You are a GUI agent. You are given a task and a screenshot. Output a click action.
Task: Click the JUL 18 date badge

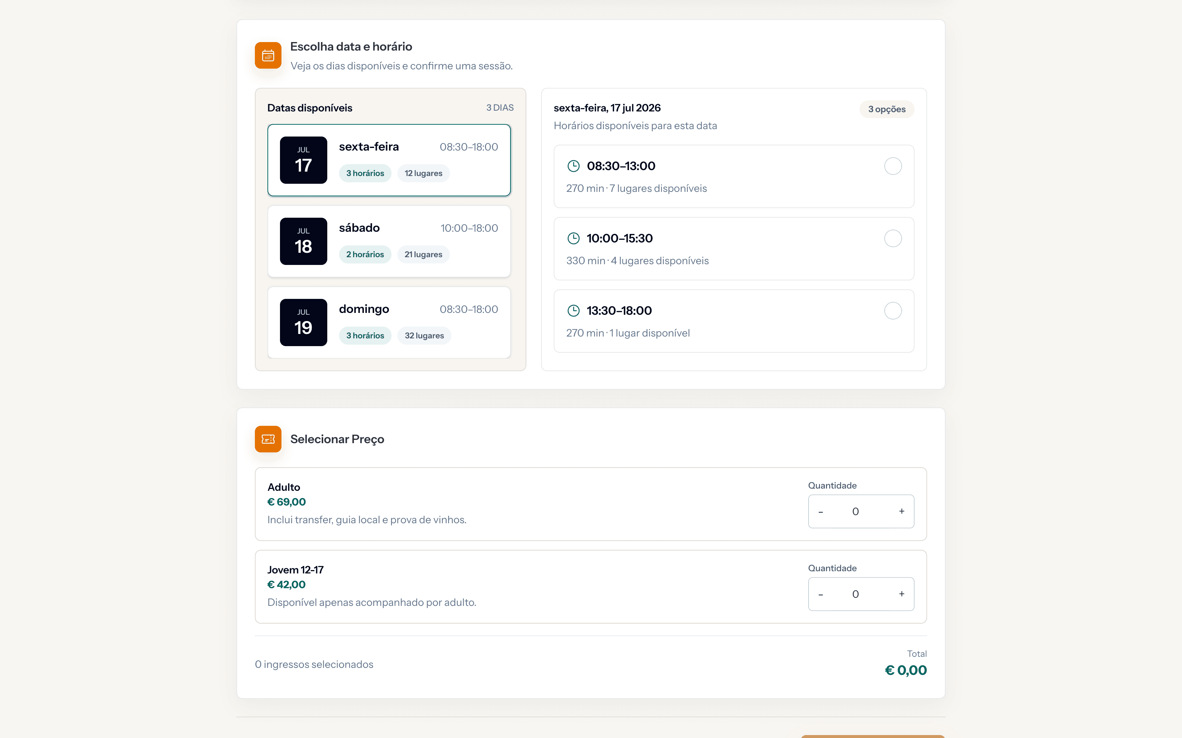click(x=303, y=241)
